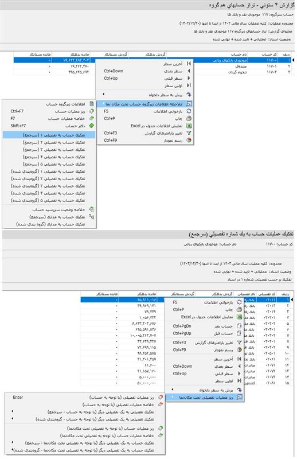The width and height of the screenshot is (297, 459).
Task: Click the رسم نمودار chart icon in the تفکیک report menu
Action: 239,350
